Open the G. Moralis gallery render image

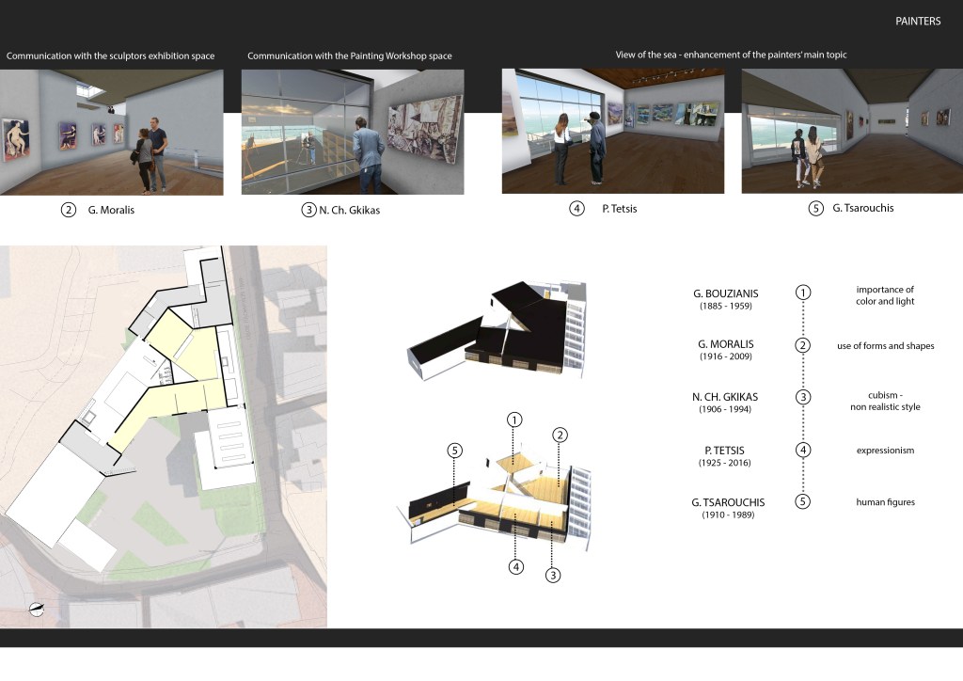(112, 133)
